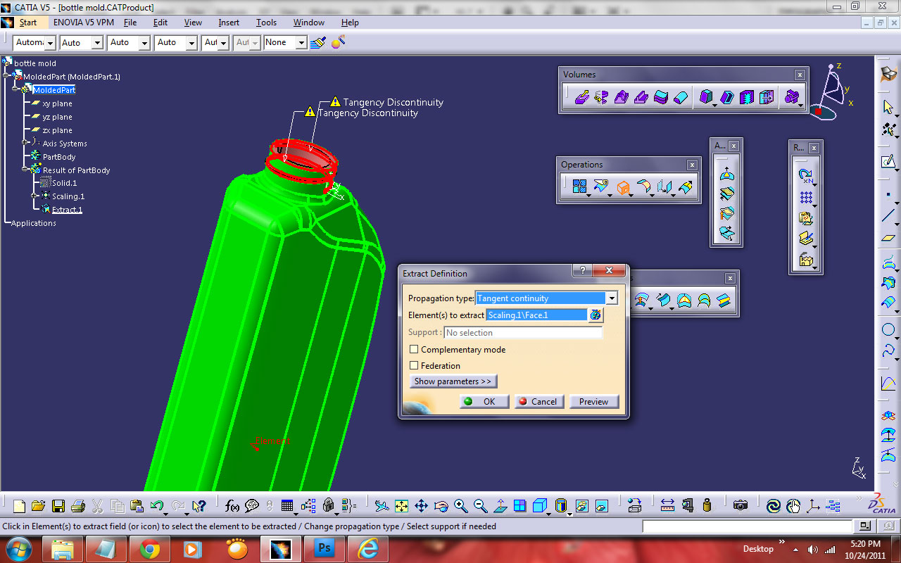Open the Tools menu
The image size is (901, 563).
[x=266, y=23]
